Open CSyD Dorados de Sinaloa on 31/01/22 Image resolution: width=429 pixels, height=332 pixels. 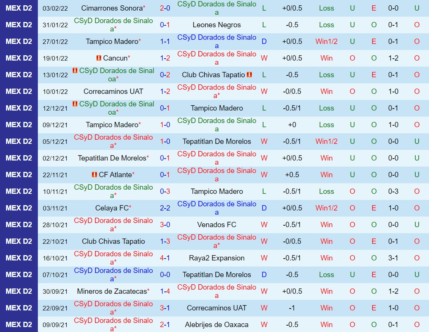click(x=113, y=25)
